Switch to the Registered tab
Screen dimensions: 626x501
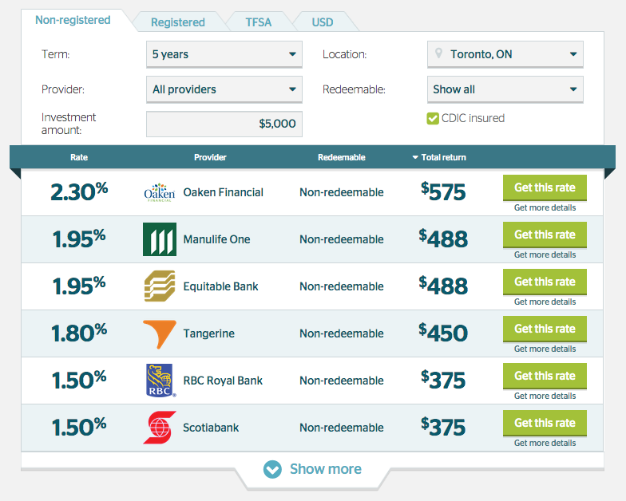click(x=178, y=22)
